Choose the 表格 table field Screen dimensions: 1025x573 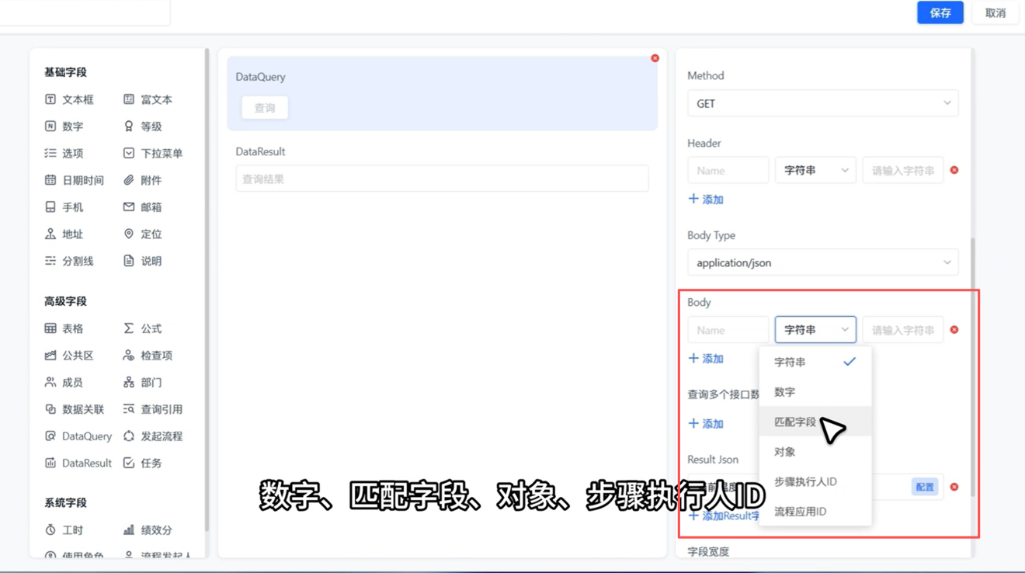pos(64,329)
